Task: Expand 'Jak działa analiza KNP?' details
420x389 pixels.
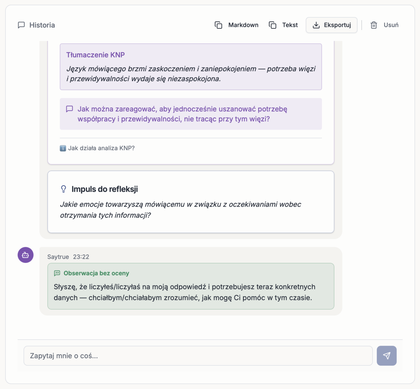Action: pos(97,148)
